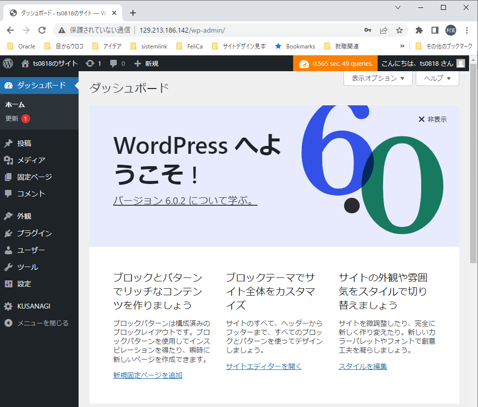The image size is (478, 407).
Task: Open the browser extensions puzzle icon
Action: coord(419,30)
